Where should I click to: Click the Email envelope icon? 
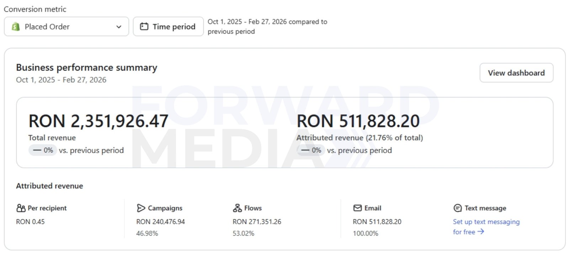(357, 208)
